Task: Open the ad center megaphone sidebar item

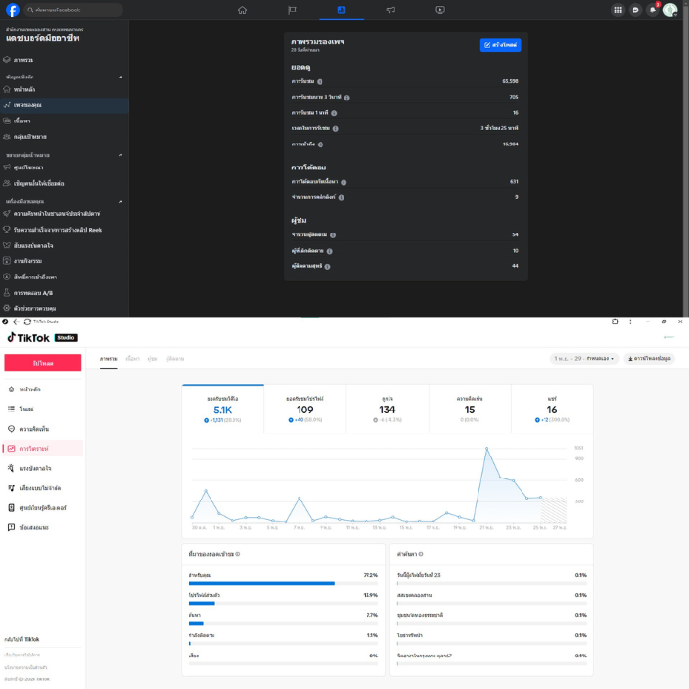Action: (65, 167)
